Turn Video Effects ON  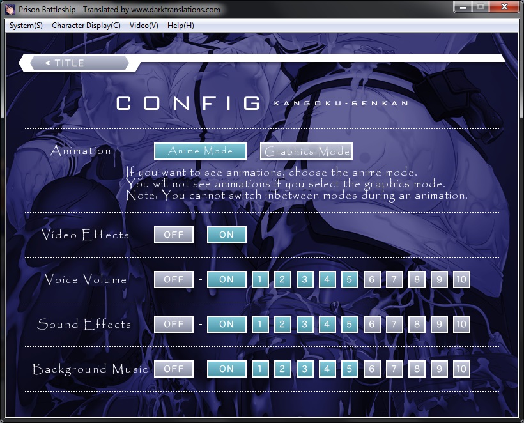[x=227, y=235]
